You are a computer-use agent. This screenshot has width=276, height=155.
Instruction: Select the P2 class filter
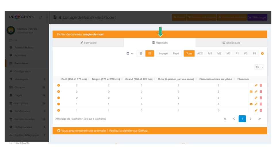coord(246,53)
